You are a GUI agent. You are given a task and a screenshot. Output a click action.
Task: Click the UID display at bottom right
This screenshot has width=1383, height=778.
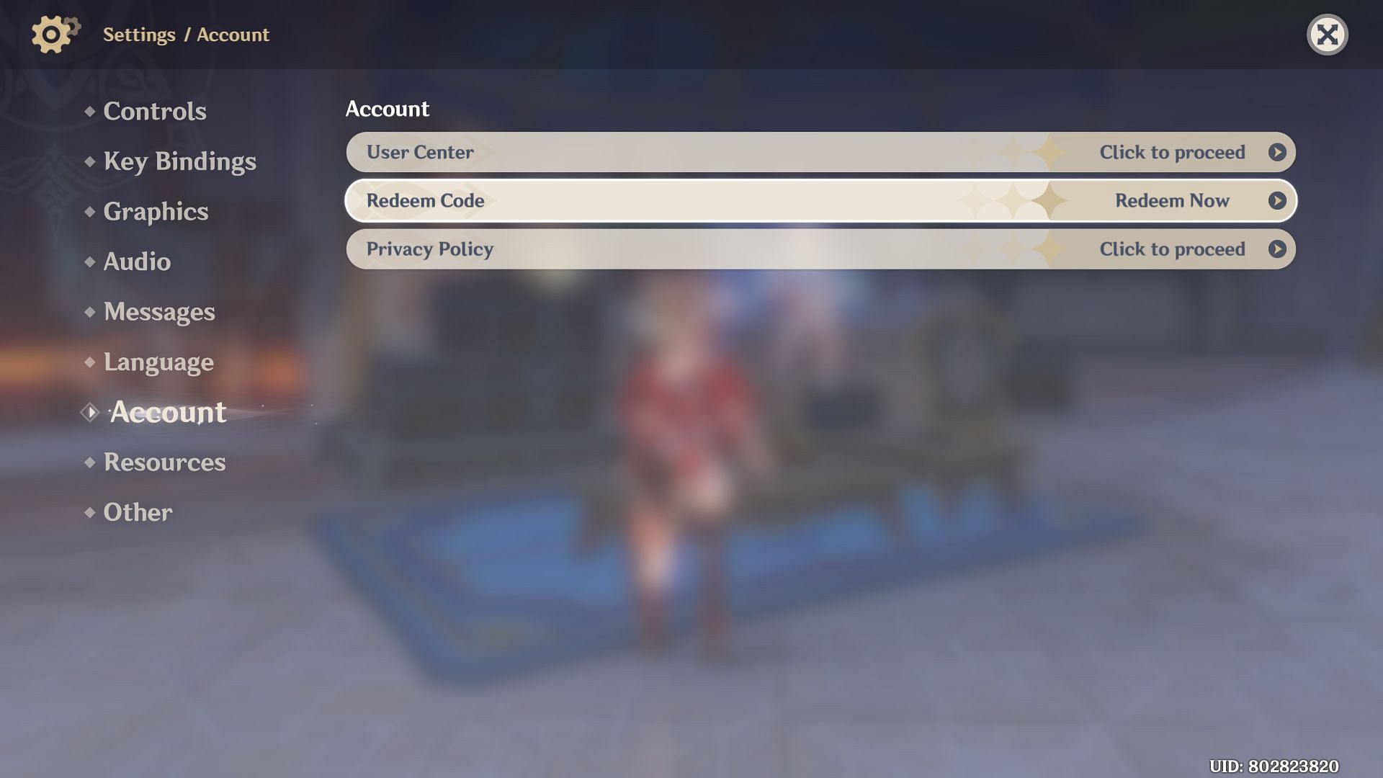click(1274, 765)
